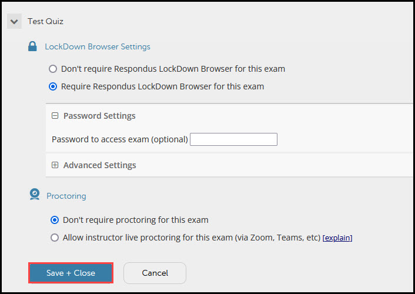
Task: Open the [explain] link
Action: pos(337,238)
